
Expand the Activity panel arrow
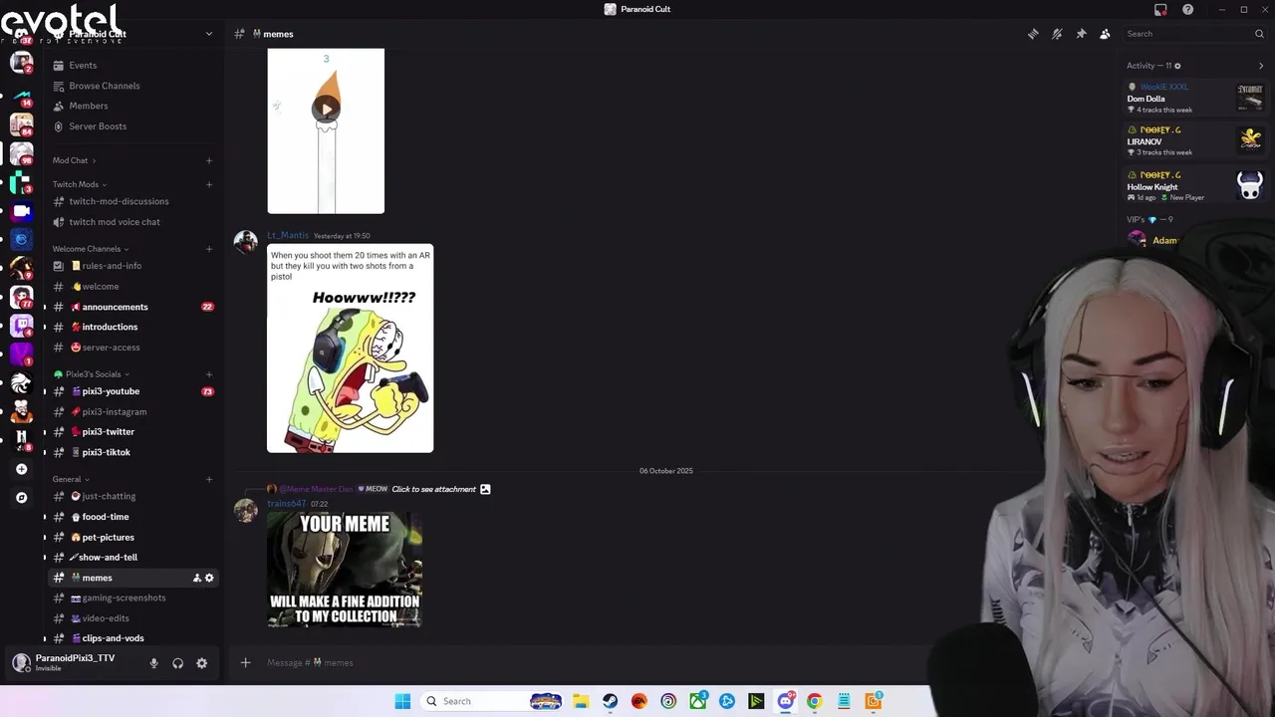pyautogui.click(x=1261, y=66)
